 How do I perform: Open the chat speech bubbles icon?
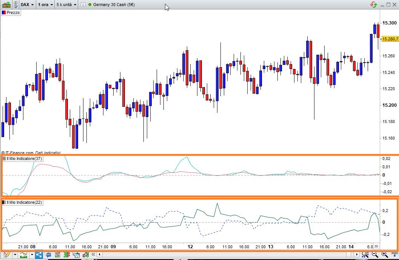(x=48, y=255)
